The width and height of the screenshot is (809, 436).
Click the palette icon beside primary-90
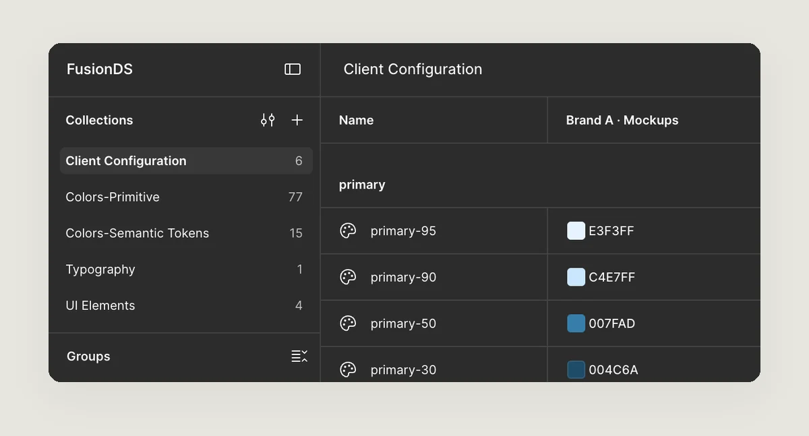click(348, 277)
